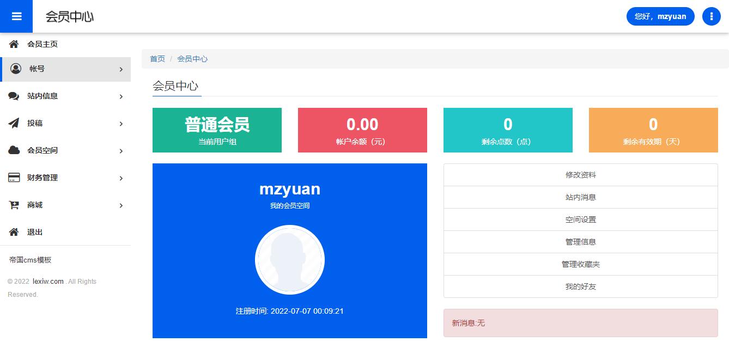Go to 首页 via the breadcrumb
This screenshot has width=729, height=360.
point(157,59)
